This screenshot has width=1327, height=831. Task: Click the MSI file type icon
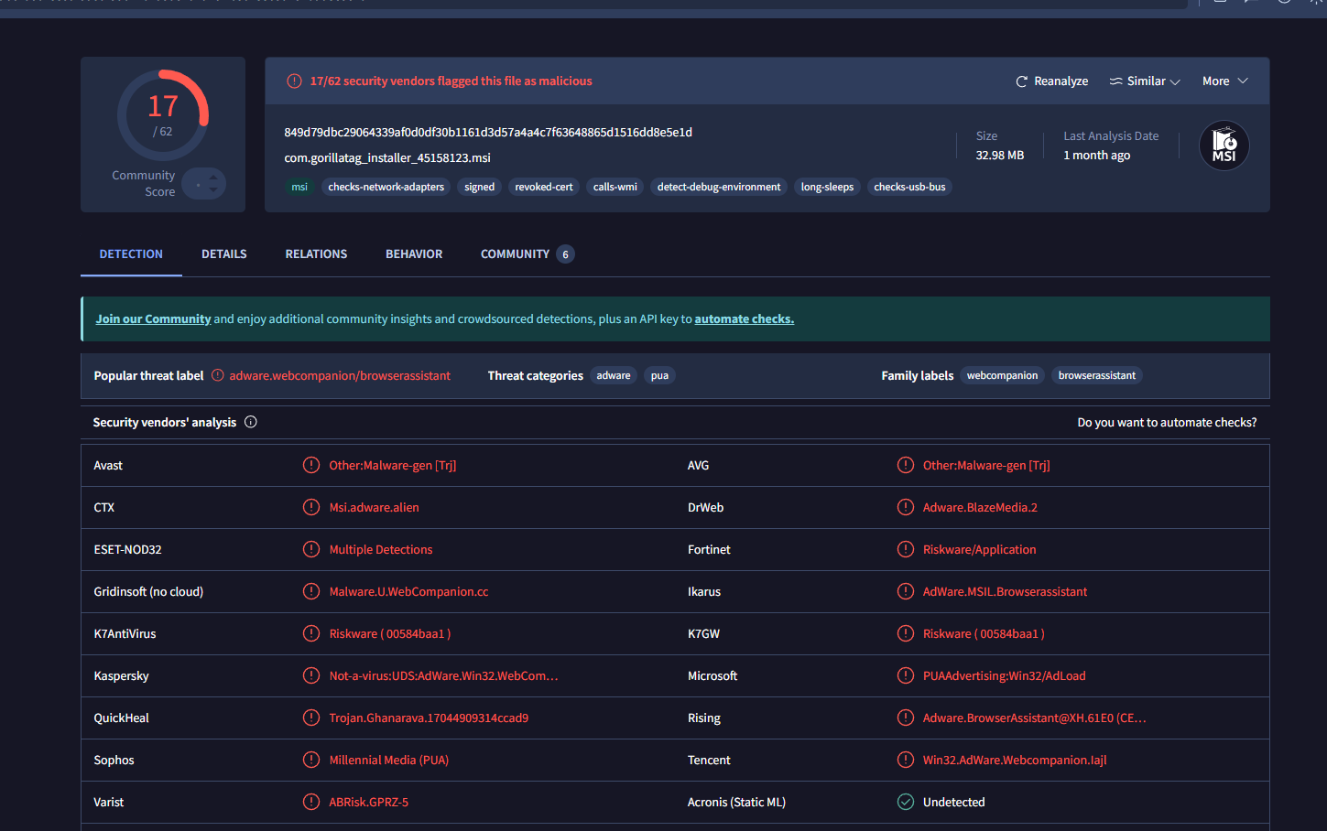click(x=1224, y=146)
